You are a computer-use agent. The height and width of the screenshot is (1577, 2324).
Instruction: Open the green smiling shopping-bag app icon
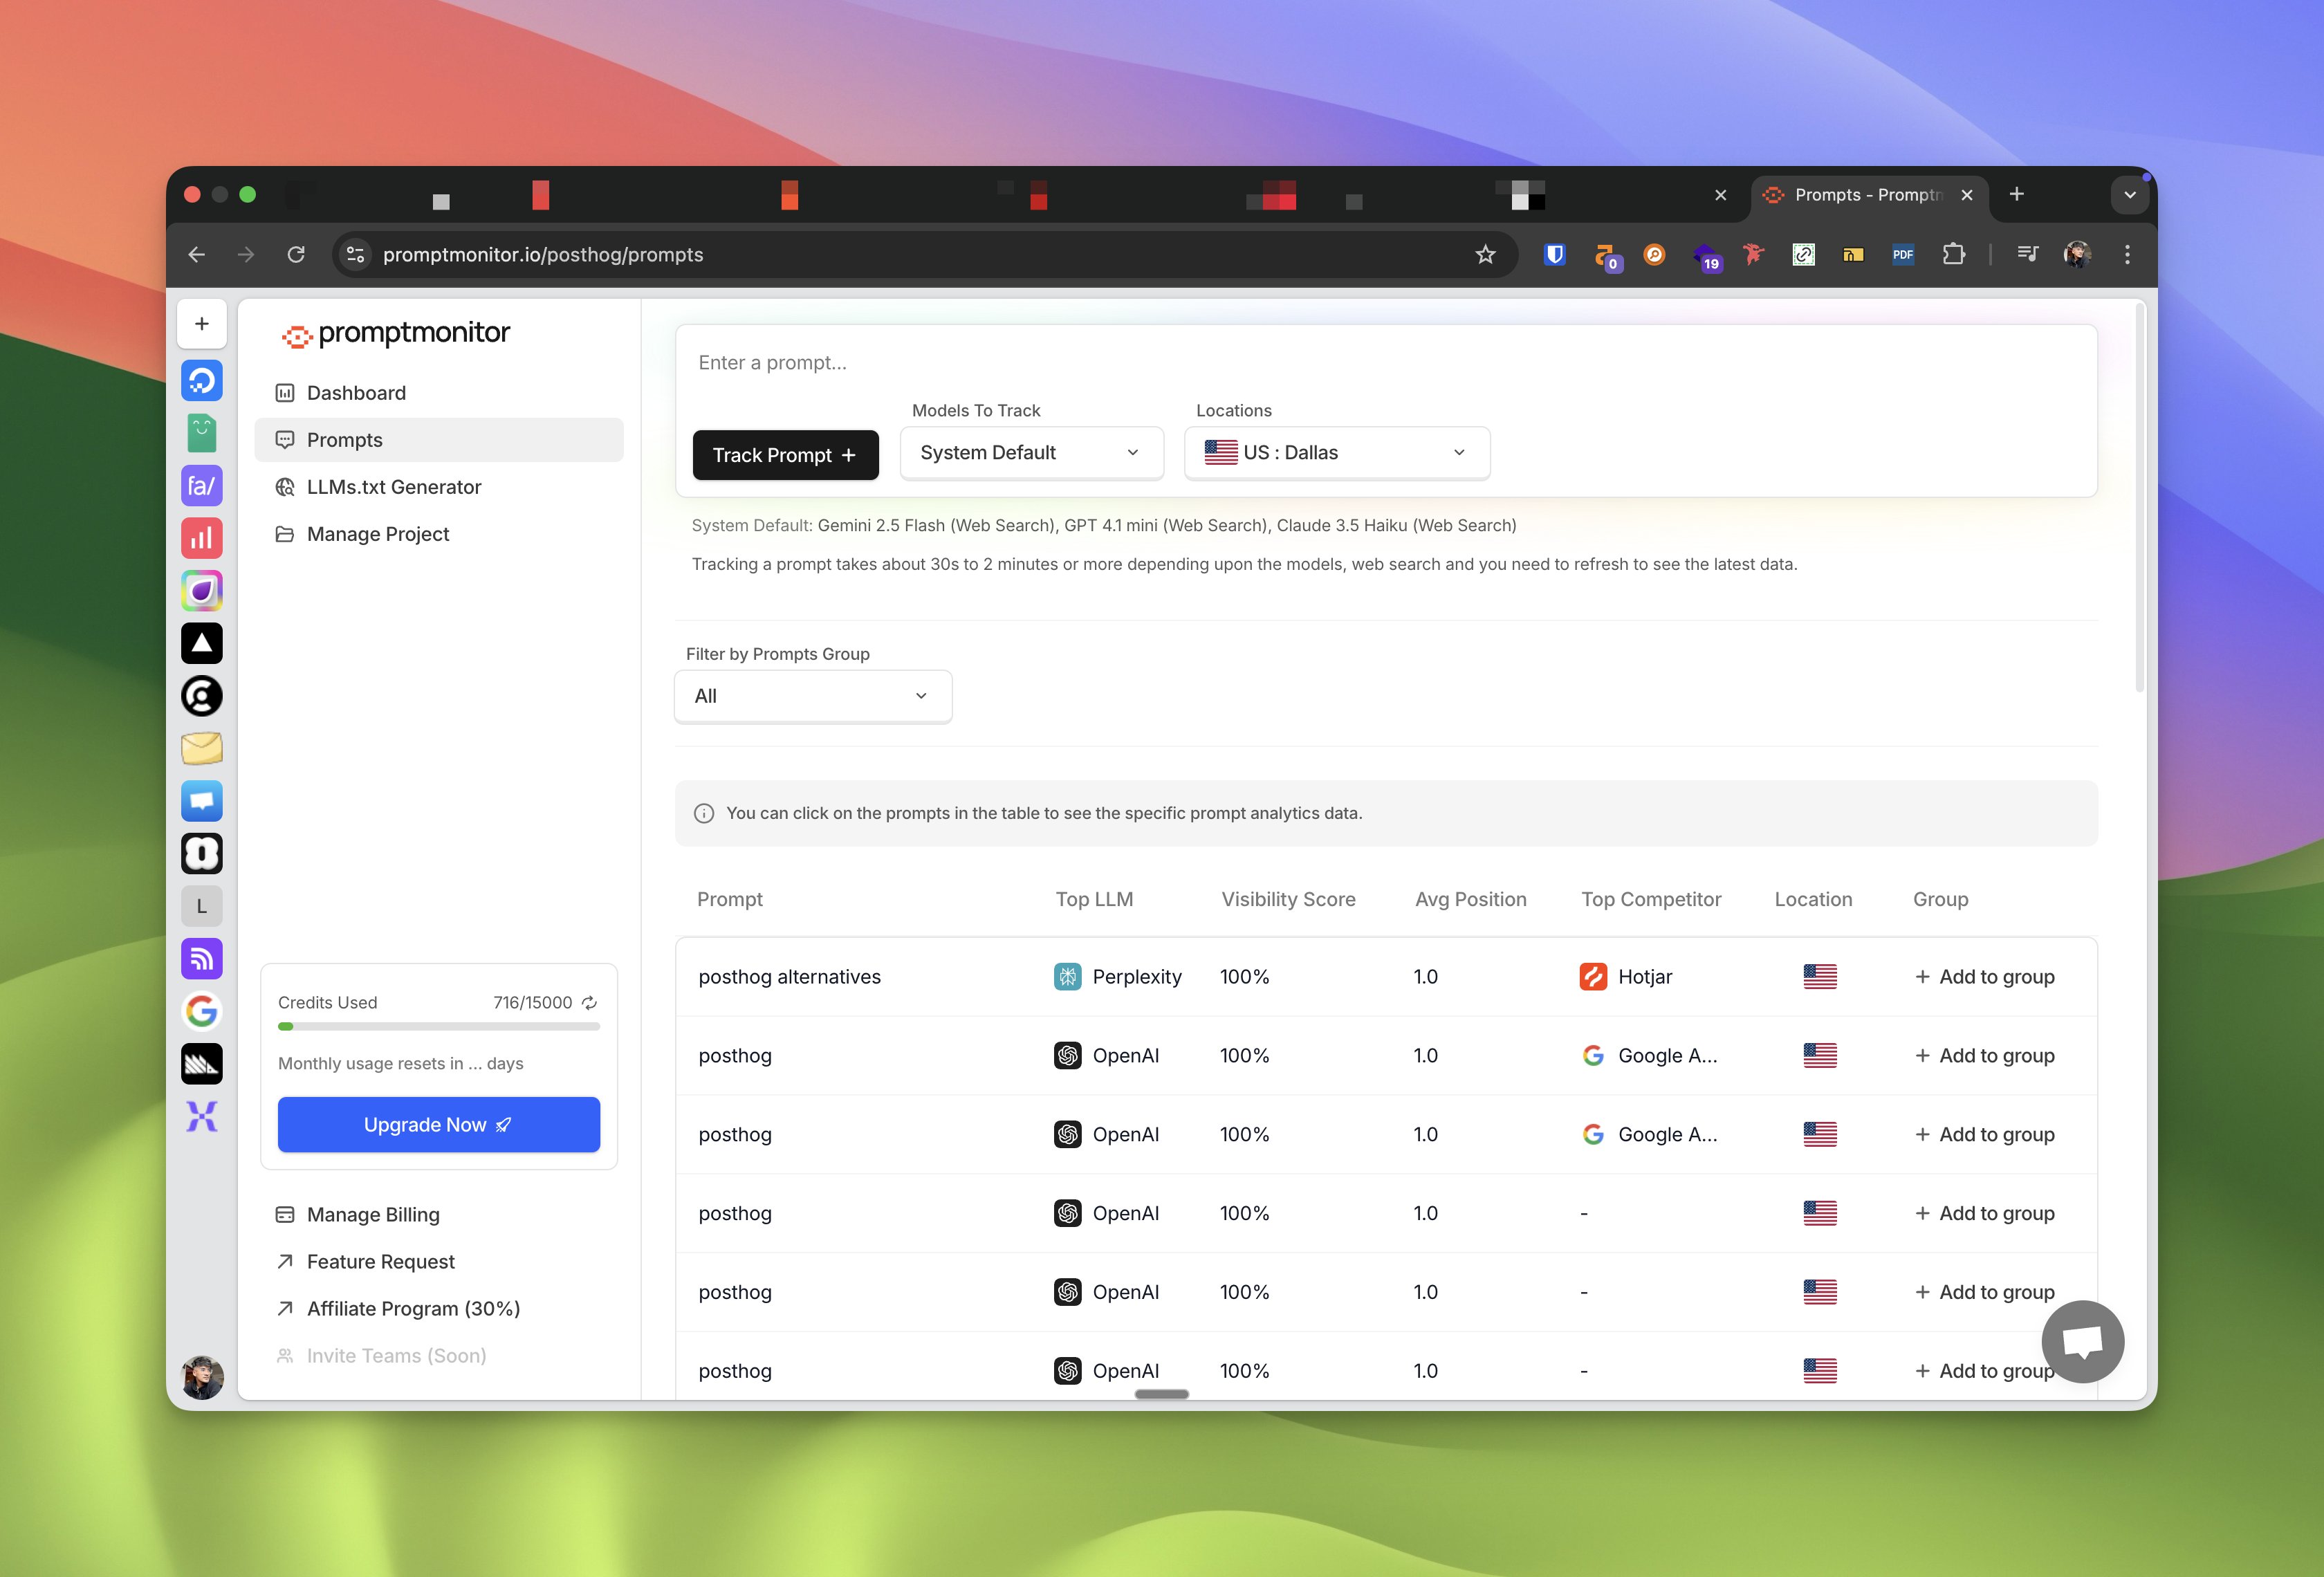point(202,433)
